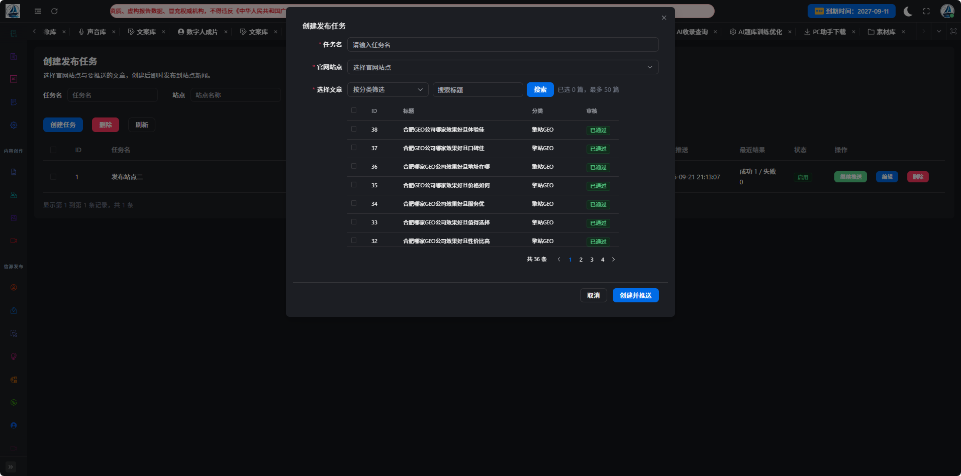Click the page refresh icon in the header
The image size is (961, 476).
pos(55,11)
